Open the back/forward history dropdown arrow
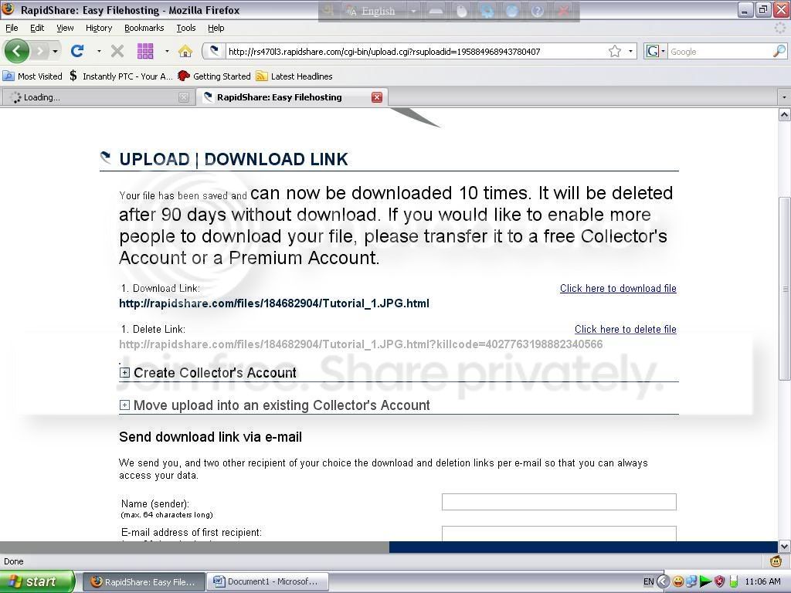Viewport: 791px width, 593px height. (x=55, y=51)
